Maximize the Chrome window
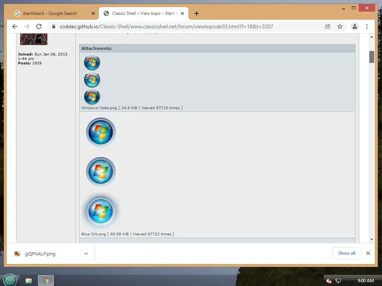Viewport: 382px width, 286px height. pyautogui.click(x=354, y=8)
